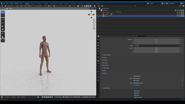Select the Transform tool
The image size is (185, 104).
tap(3, 29)
